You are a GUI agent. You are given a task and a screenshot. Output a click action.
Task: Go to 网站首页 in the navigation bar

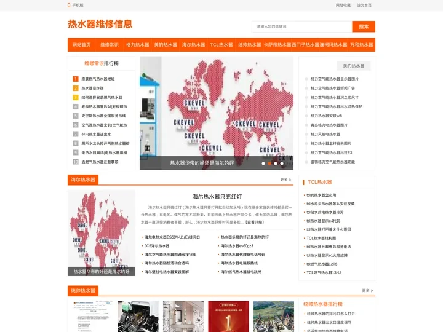pos(81,45)
